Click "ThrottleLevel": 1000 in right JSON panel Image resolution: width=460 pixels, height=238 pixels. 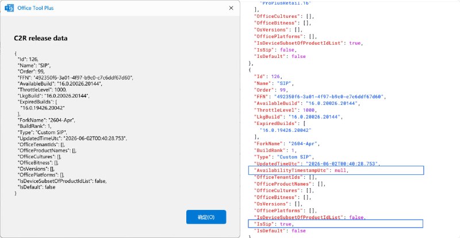(285, 110)
